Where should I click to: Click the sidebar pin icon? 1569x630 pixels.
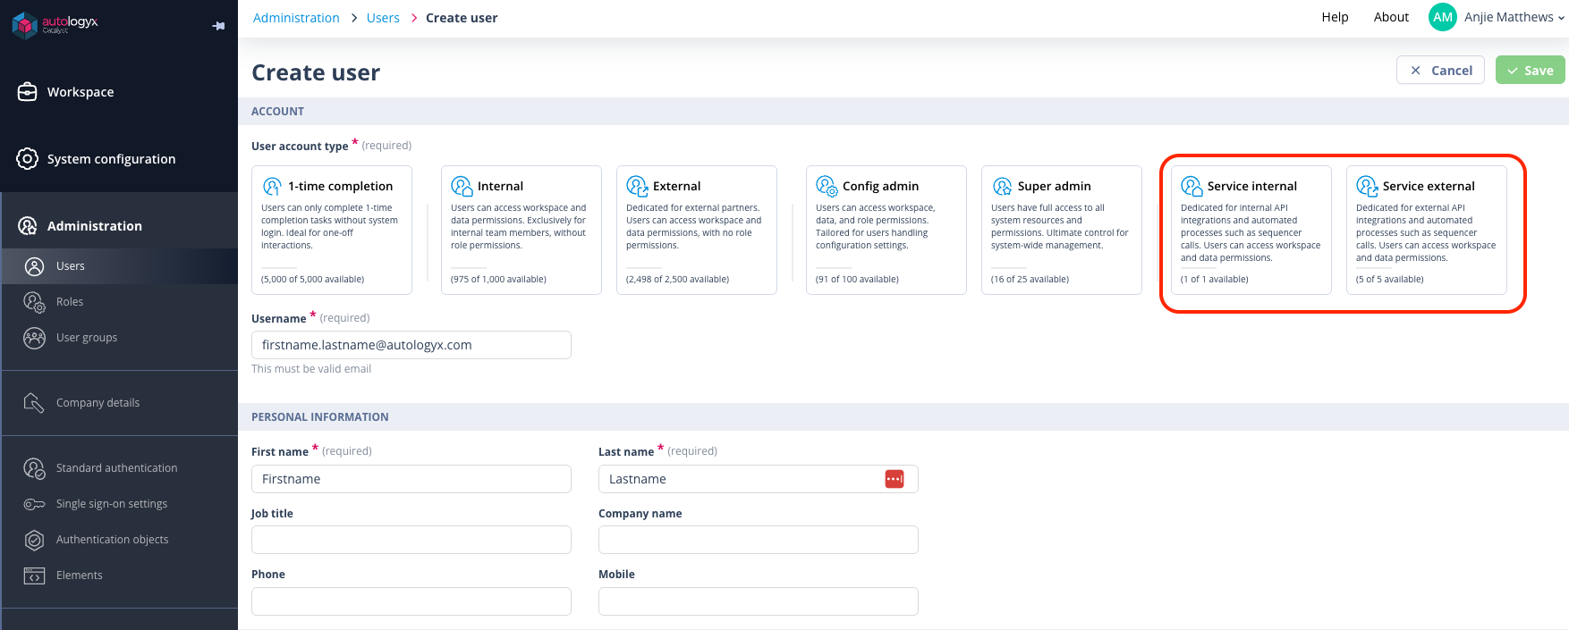[x=218, y=26]
